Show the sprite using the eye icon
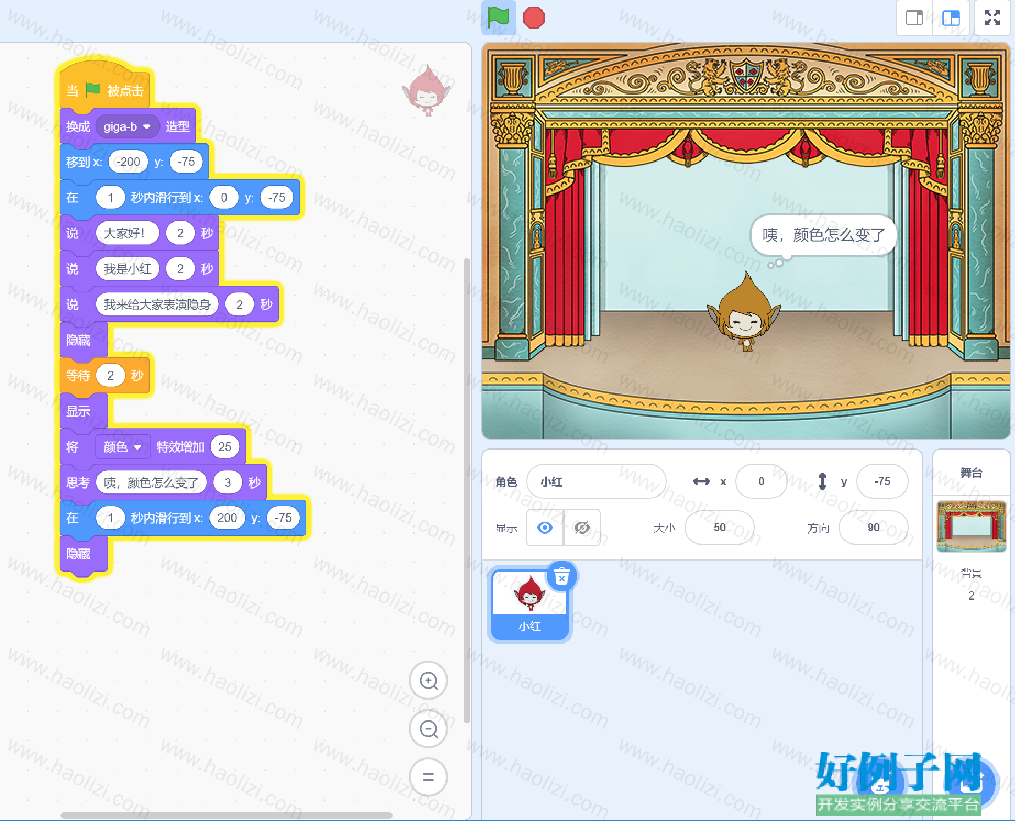This screenshot has height=821, width=1015. click(x=545, y=528)
